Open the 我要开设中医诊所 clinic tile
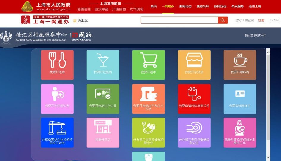 tap(57, 99)
